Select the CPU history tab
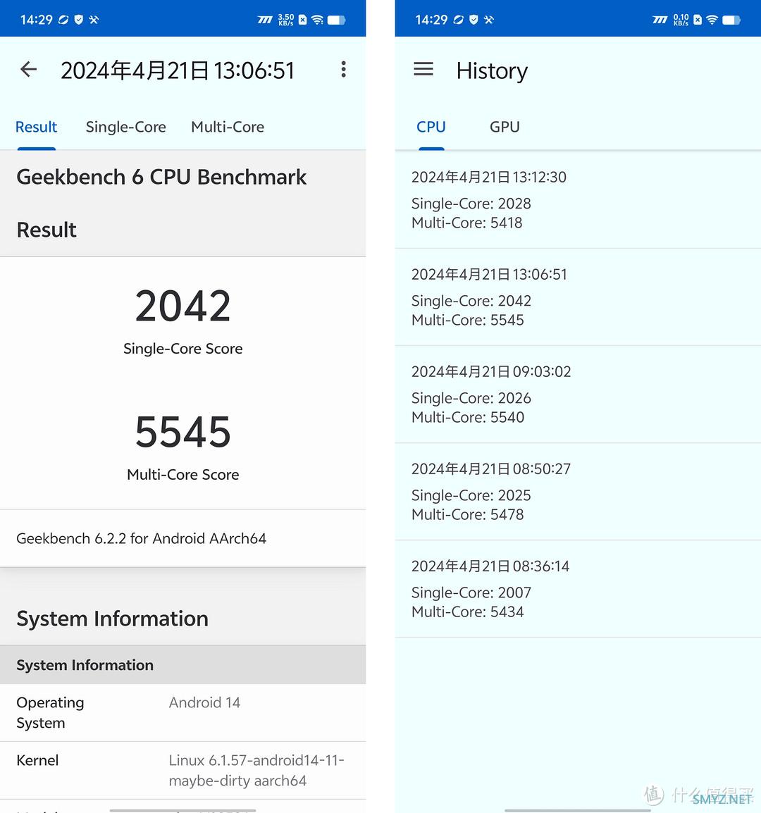This screenshot has height=813, width=761. (x=431, y=127)
